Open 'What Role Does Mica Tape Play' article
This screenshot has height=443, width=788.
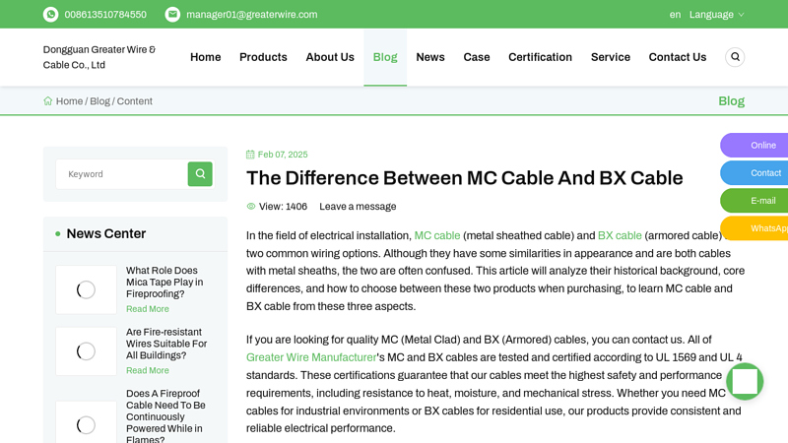164,282
